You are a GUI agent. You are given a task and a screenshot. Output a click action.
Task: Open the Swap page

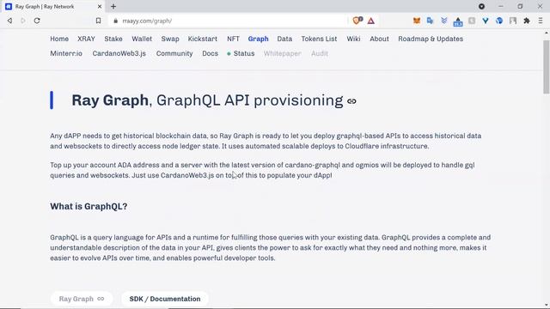point(170,39)
